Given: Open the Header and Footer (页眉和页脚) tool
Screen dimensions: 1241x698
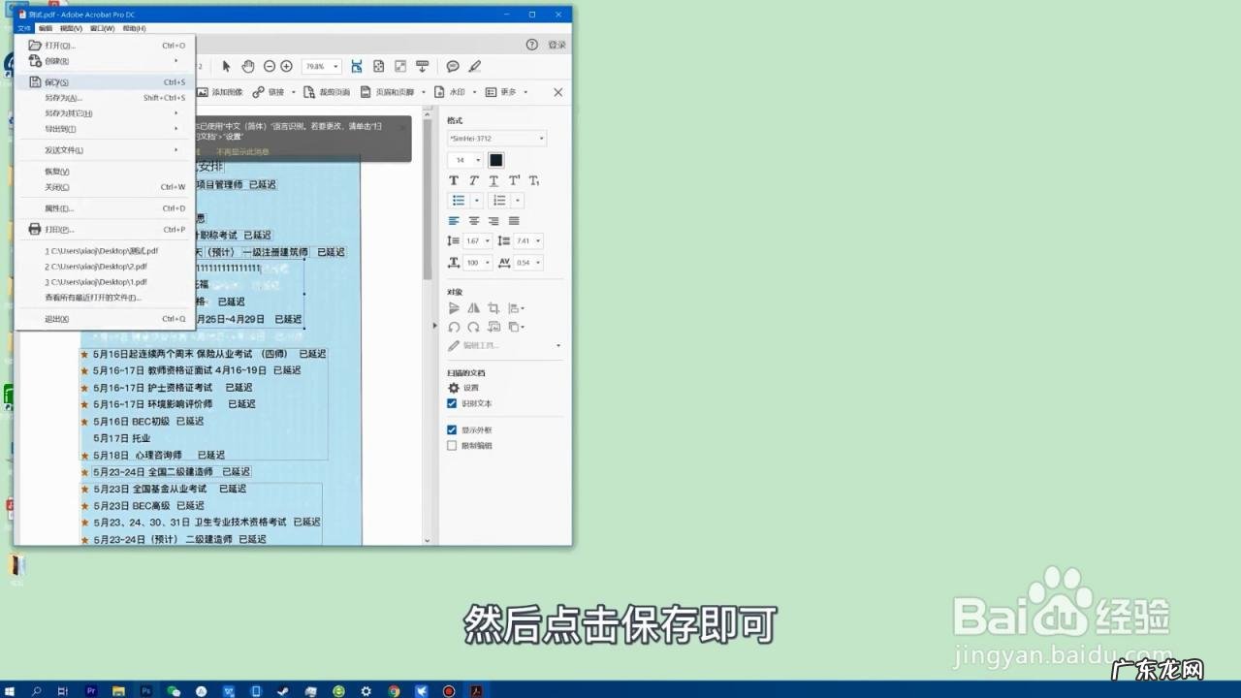Looking at the screenshot, I should (x=391, y=92).
